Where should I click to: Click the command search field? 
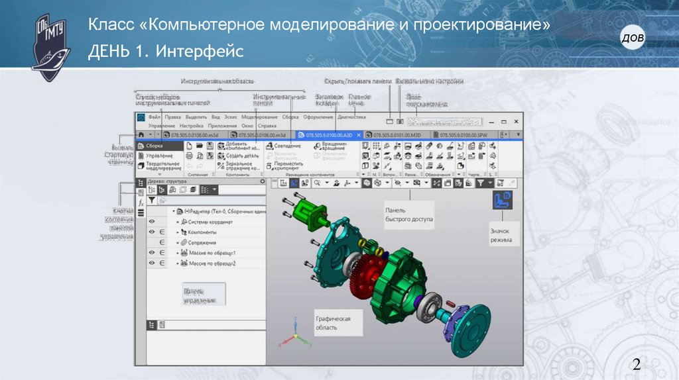pyautogui.click(x=444, y=122)
